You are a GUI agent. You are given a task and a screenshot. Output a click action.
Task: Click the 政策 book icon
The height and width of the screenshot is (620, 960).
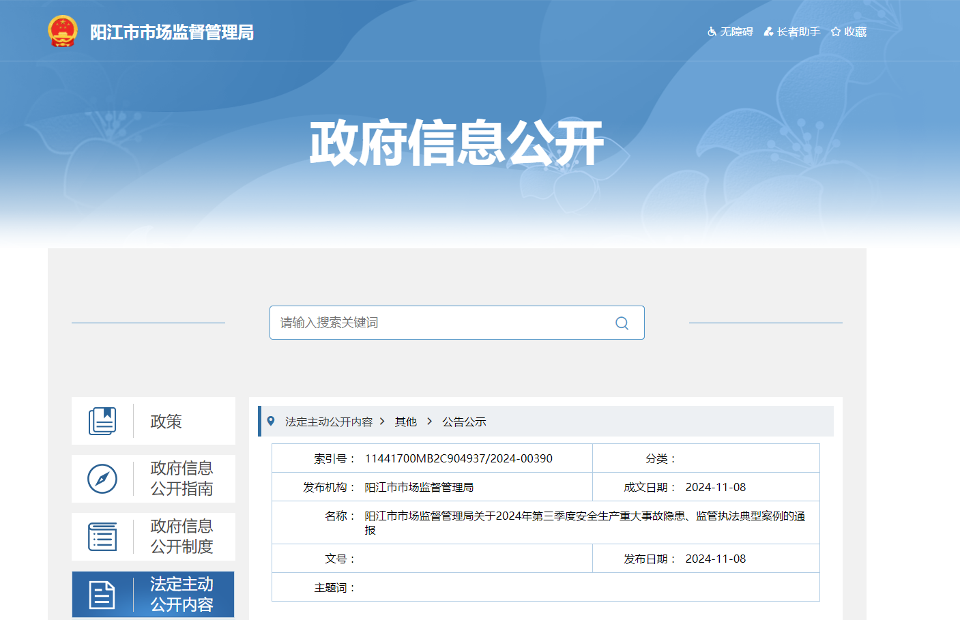click(x=102, y=421)
